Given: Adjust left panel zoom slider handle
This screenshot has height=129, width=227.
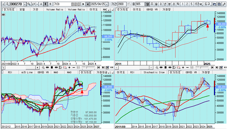Looking at the screenshot, I should 87,68.
